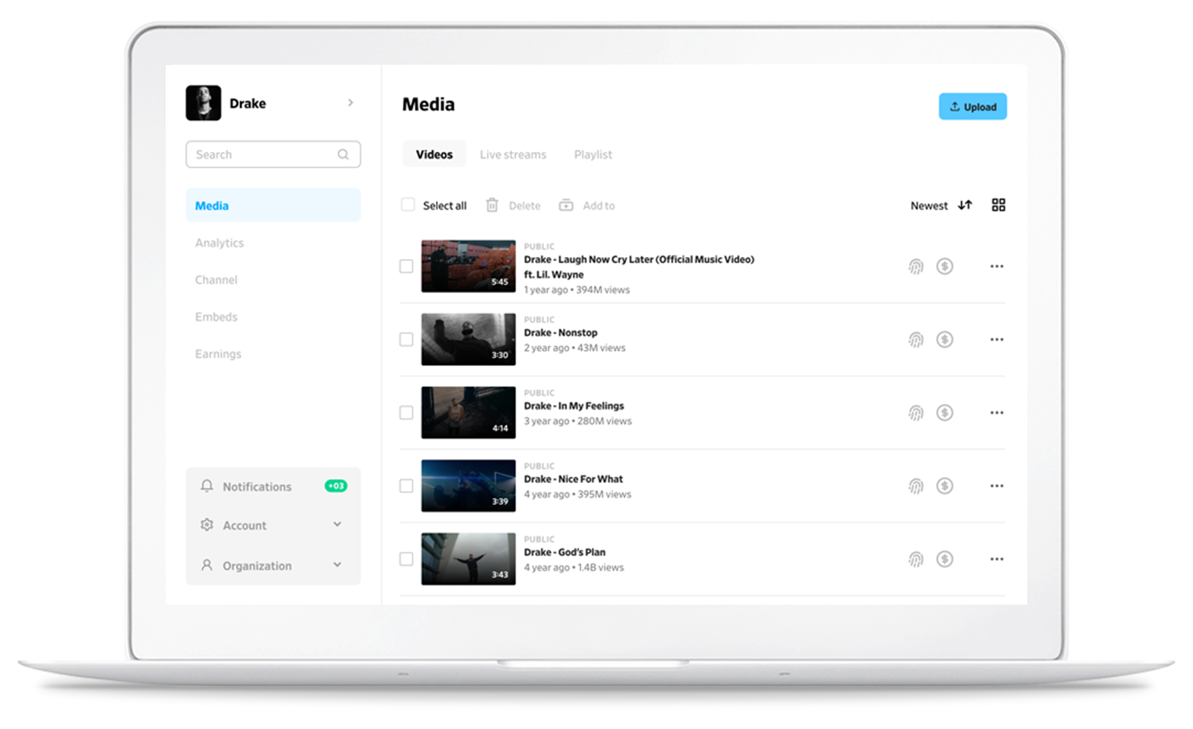Screen dimensions: 1193x729
Task: Check the box for Drake - In My Feelings
Action: click(406, 413)
